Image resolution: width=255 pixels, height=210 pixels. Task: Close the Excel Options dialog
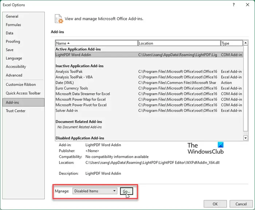click(x=247, y=5)
